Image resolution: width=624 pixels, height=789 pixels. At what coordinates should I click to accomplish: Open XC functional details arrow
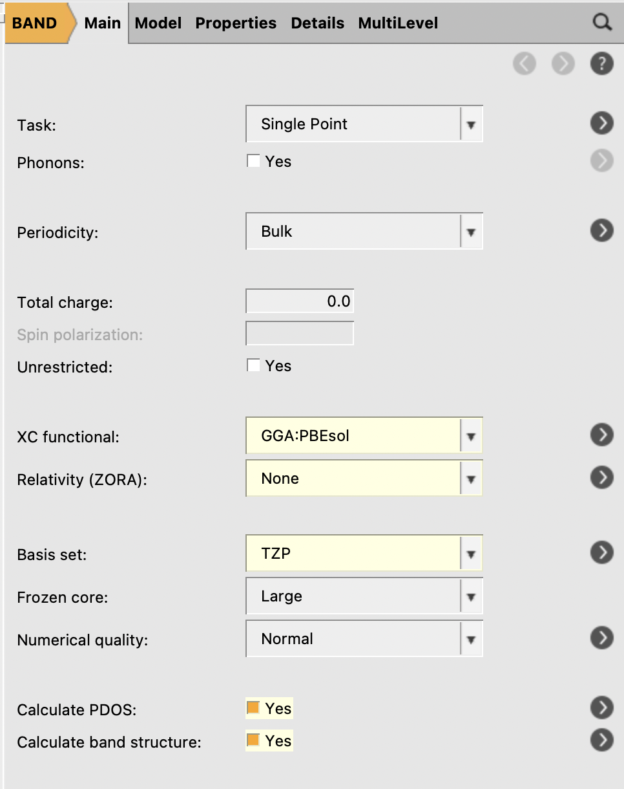[601, 435]
